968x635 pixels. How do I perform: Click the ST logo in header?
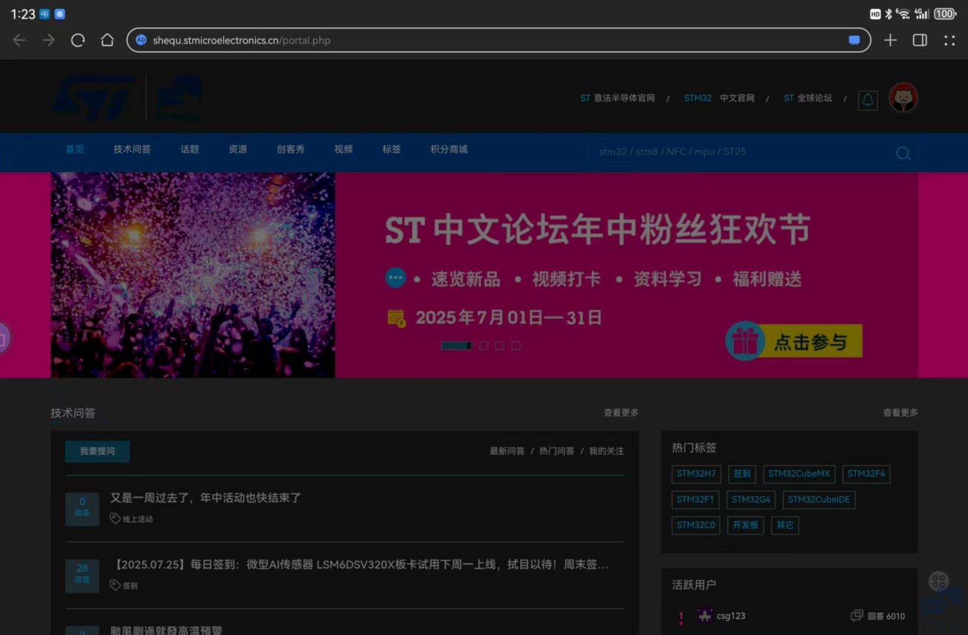(94, 98)
